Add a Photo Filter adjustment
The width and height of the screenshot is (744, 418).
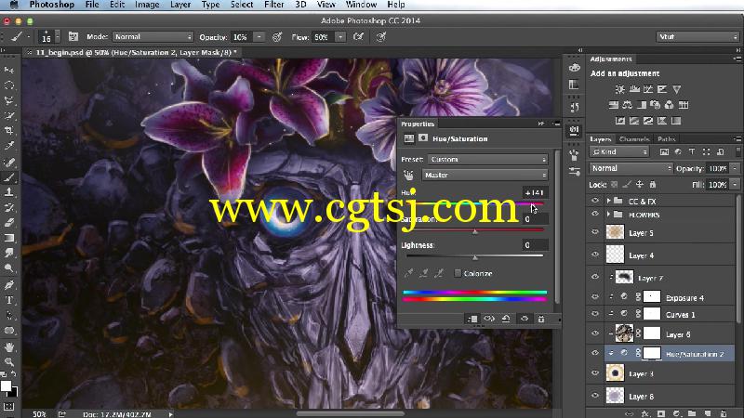click(x=656, y=105)
